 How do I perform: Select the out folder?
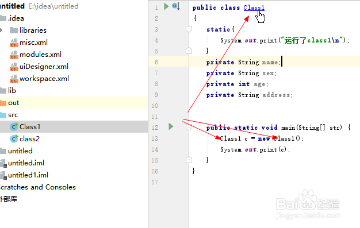click(14, 103)
